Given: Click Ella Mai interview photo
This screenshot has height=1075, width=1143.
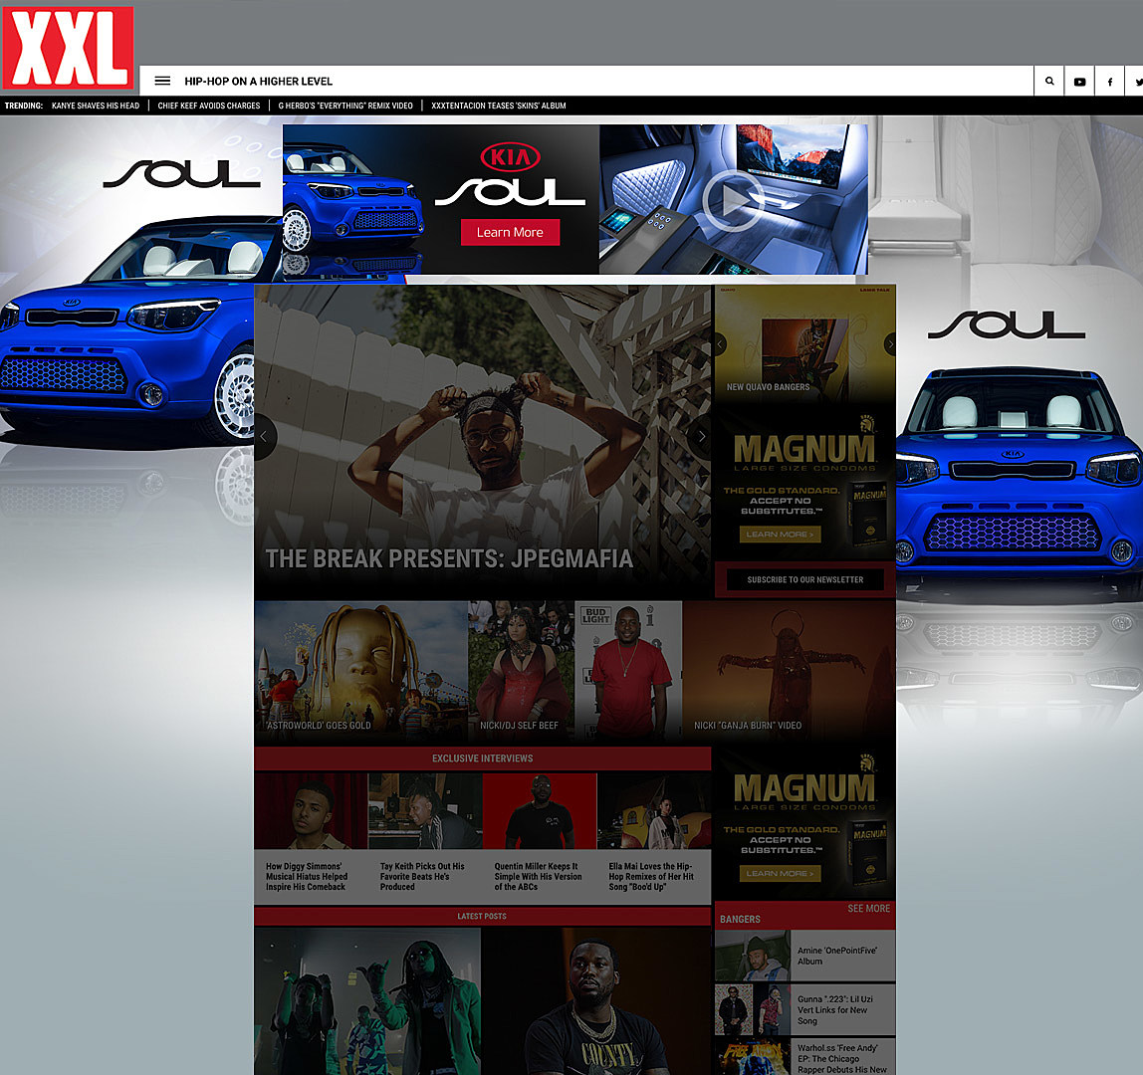Looking at the screenshot, I should 654,811.
